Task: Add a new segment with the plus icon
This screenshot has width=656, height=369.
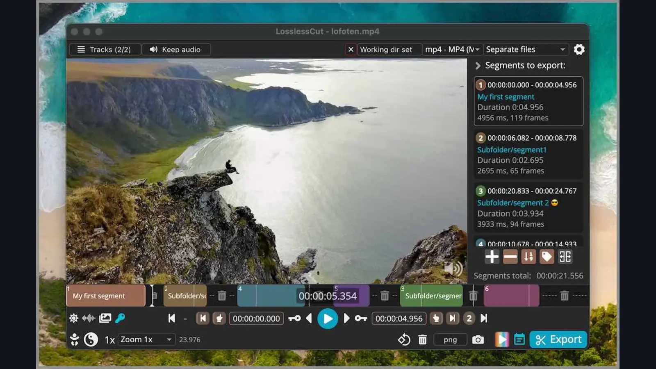Action: click(x=492, y=257)
